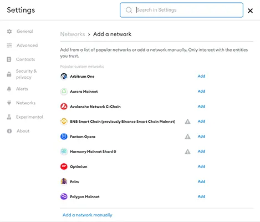260x222 pixels.
Task: Click the BNB Smart Chain warning triangle
Action: click(x=187, y=122)
